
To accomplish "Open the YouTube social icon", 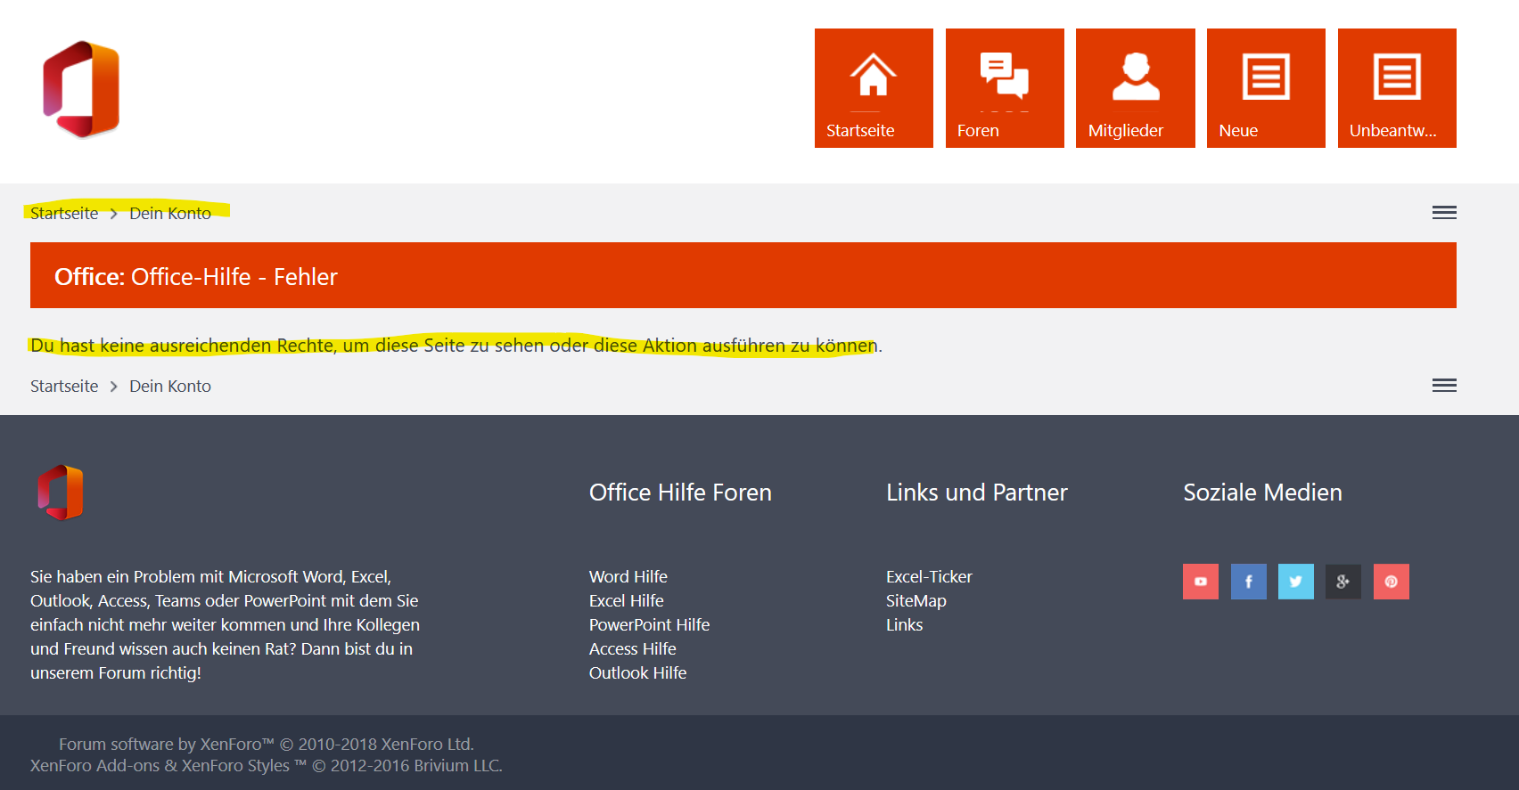I will (1201, 582).
